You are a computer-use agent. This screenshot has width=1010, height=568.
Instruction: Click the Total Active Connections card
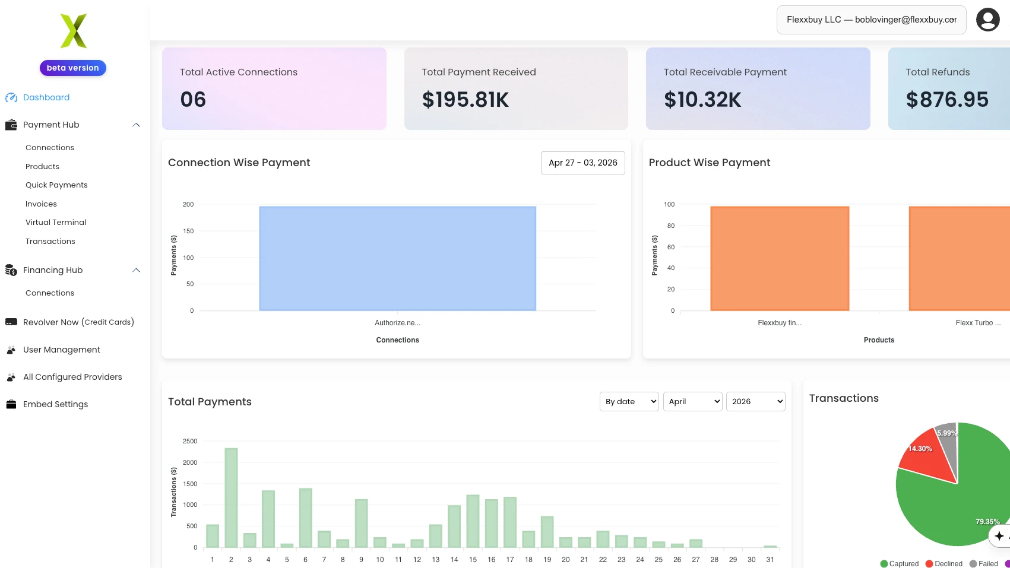274,88
